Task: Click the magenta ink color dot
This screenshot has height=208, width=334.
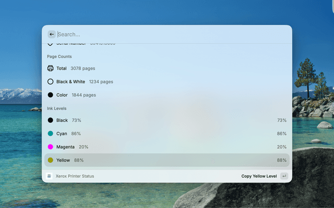Action: click(x=51, y=147)
